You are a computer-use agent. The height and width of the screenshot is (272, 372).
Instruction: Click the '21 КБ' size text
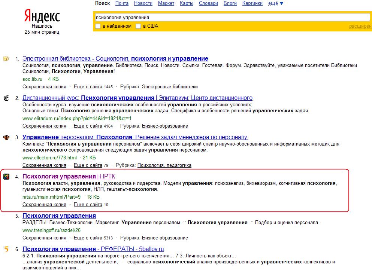click(89, 158)
